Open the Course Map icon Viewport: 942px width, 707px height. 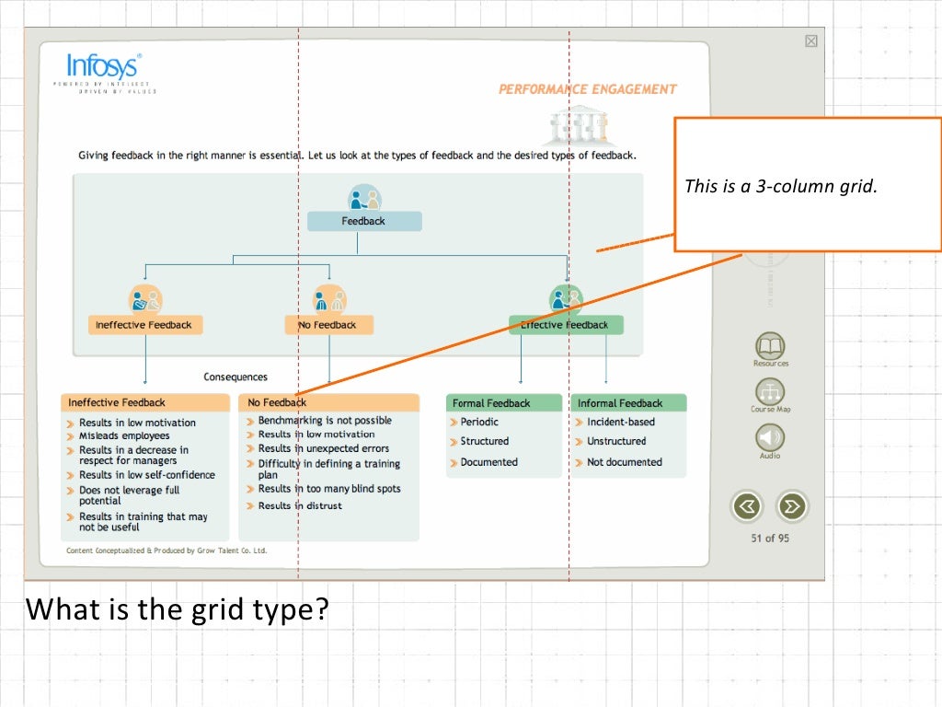(770, 391)
